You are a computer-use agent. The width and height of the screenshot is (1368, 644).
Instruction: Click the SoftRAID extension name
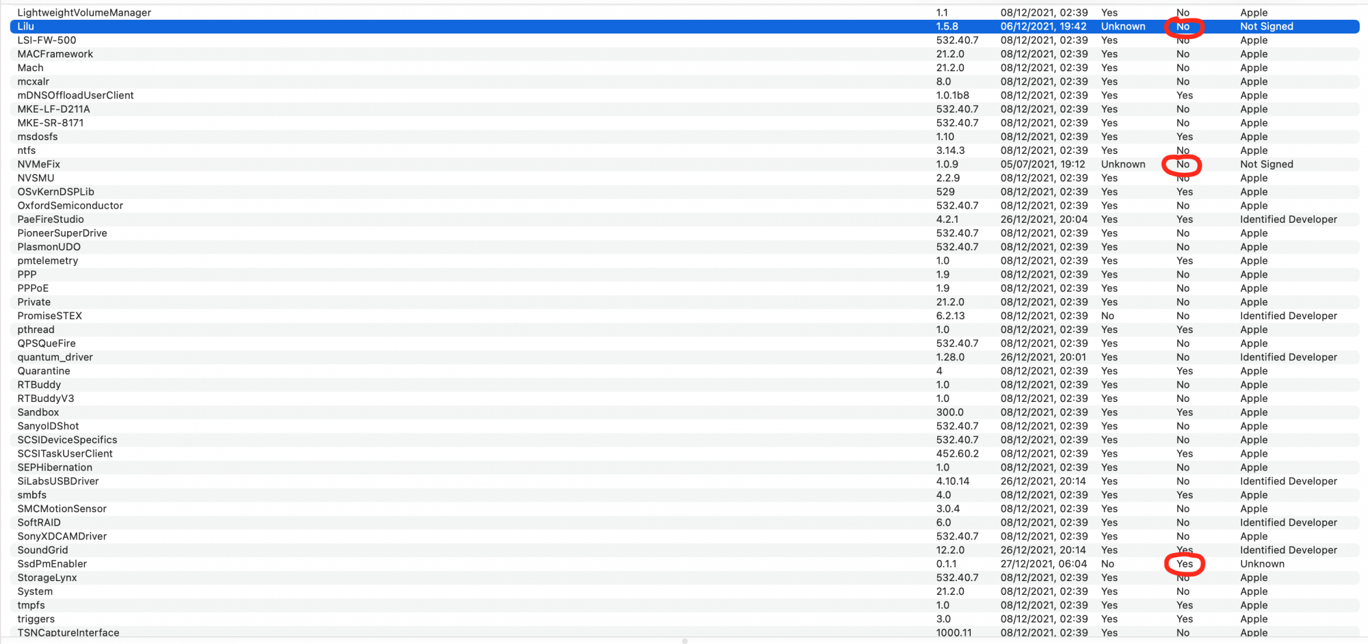(39, 522)
